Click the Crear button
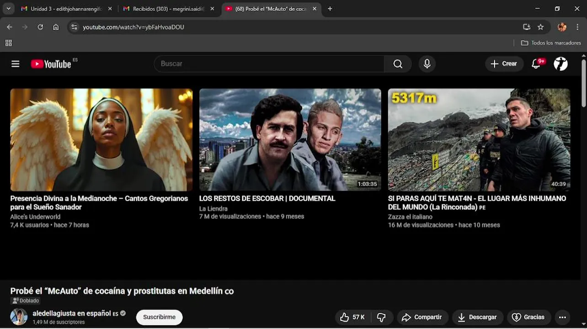The width and height of the screenshot is (587, 329). pyautogui.click(x=504, y=64)
